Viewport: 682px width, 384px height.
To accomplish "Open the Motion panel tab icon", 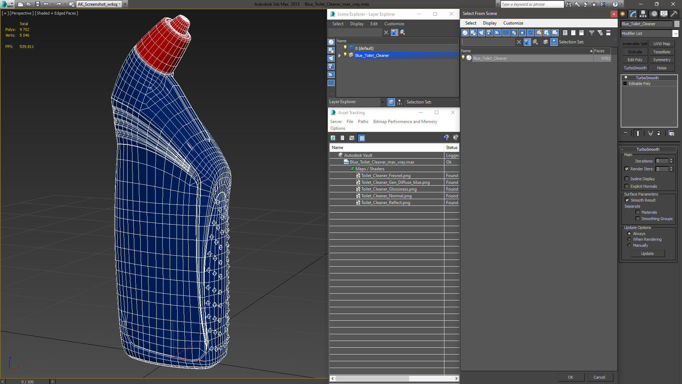I will (x=654, y=14).
